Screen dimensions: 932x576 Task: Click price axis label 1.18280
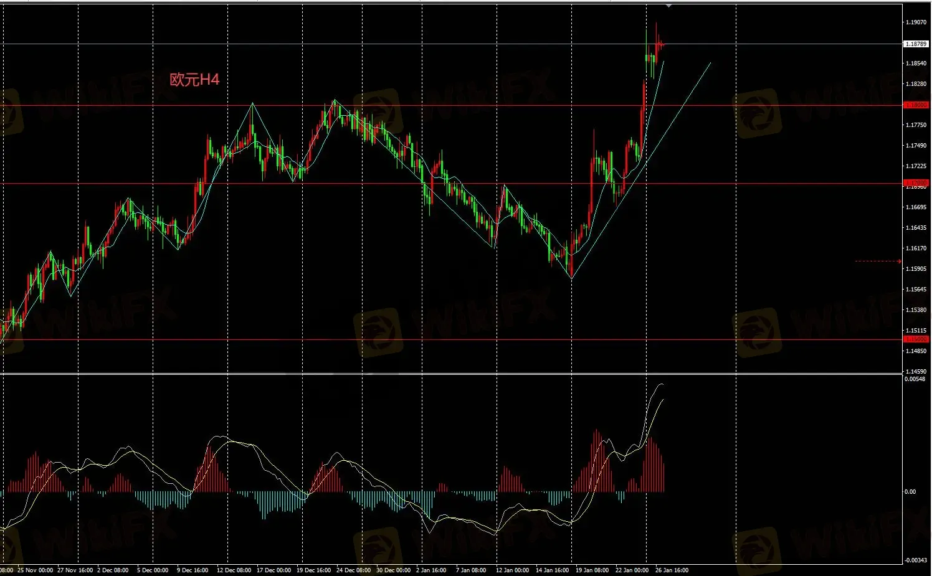pos(916,84)
